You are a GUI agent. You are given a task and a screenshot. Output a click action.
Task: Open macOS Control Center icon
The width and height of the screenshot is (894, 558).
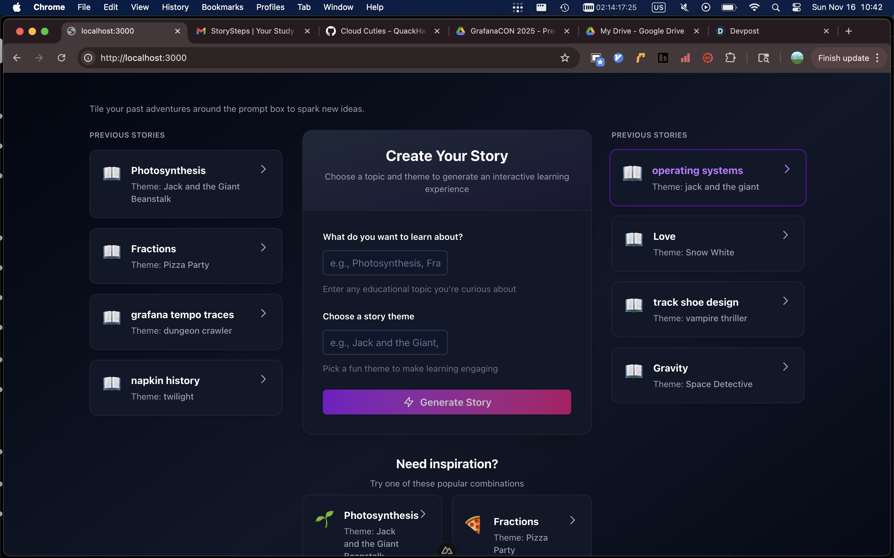pyautogui.click(x=796, y=7)
